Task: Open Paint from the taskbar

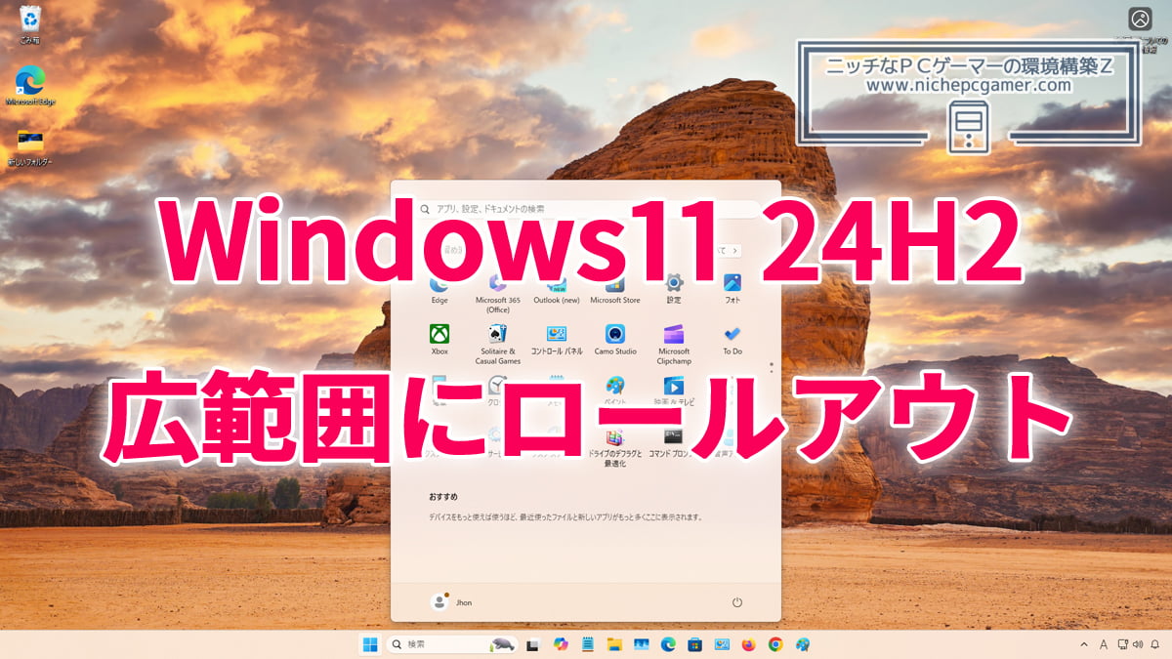Action: [x=803, y=644]
